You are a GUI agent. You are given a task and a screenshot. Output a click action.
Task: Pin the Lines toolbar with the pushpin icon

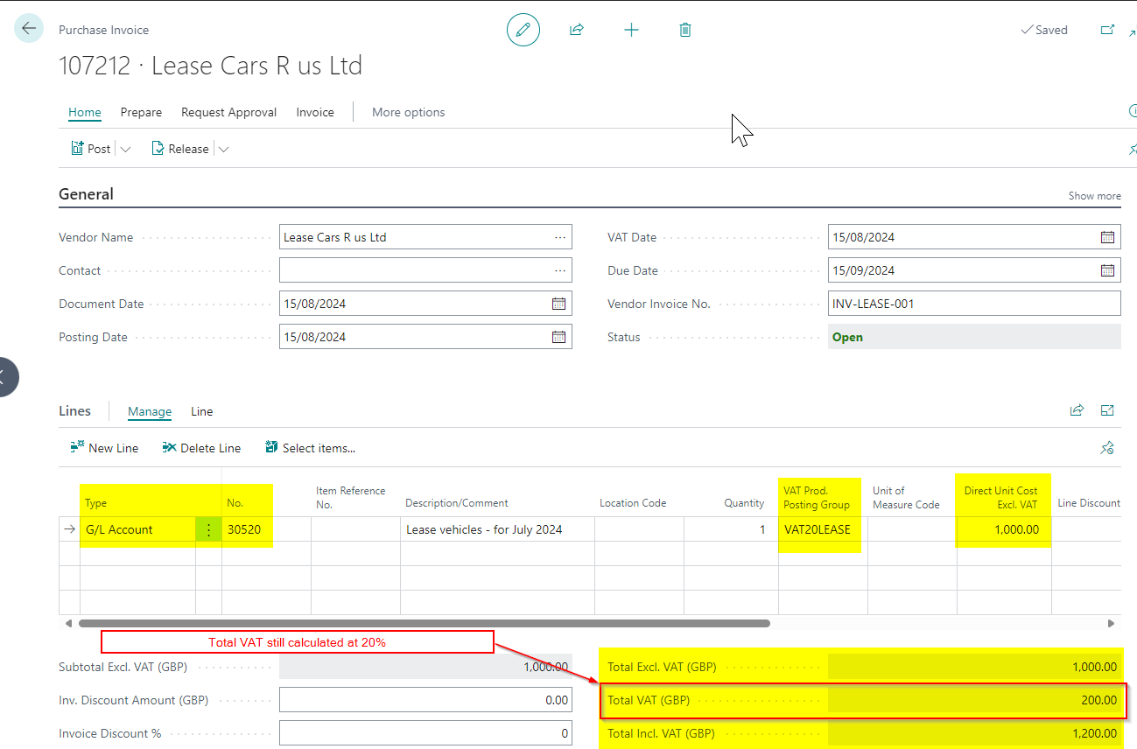point(1106,447)
